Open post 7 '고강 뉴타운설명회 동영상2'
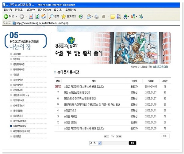Viewport: 184px width, 154px height. [77, 92]
